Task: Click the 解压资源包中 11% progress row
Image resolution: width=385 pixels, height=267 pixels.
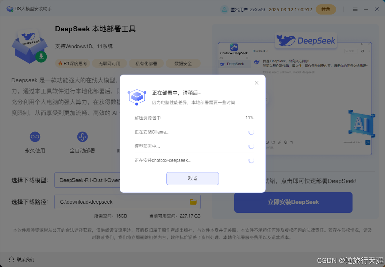Action: pos(194,118)
